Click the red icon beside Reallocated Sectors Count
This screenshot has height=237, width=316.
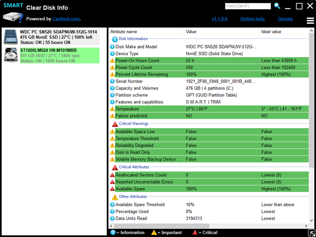point(112,175)
